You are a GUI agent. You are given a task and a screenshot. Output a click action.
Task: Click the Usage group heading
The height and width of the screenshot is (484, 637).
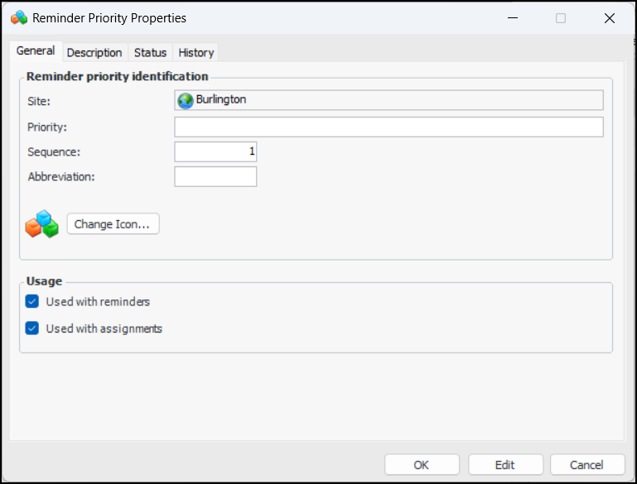pos(44,281)
